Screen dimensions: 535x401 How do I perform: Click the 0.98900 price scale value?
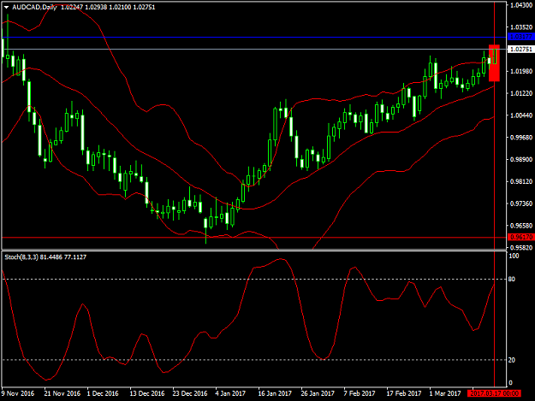pos(521,159)
